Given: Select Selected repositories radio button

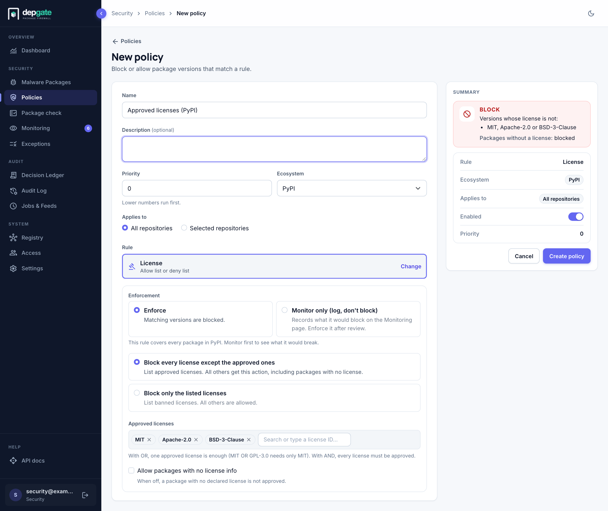Looking at the screenshot, I should click(184, 228).
